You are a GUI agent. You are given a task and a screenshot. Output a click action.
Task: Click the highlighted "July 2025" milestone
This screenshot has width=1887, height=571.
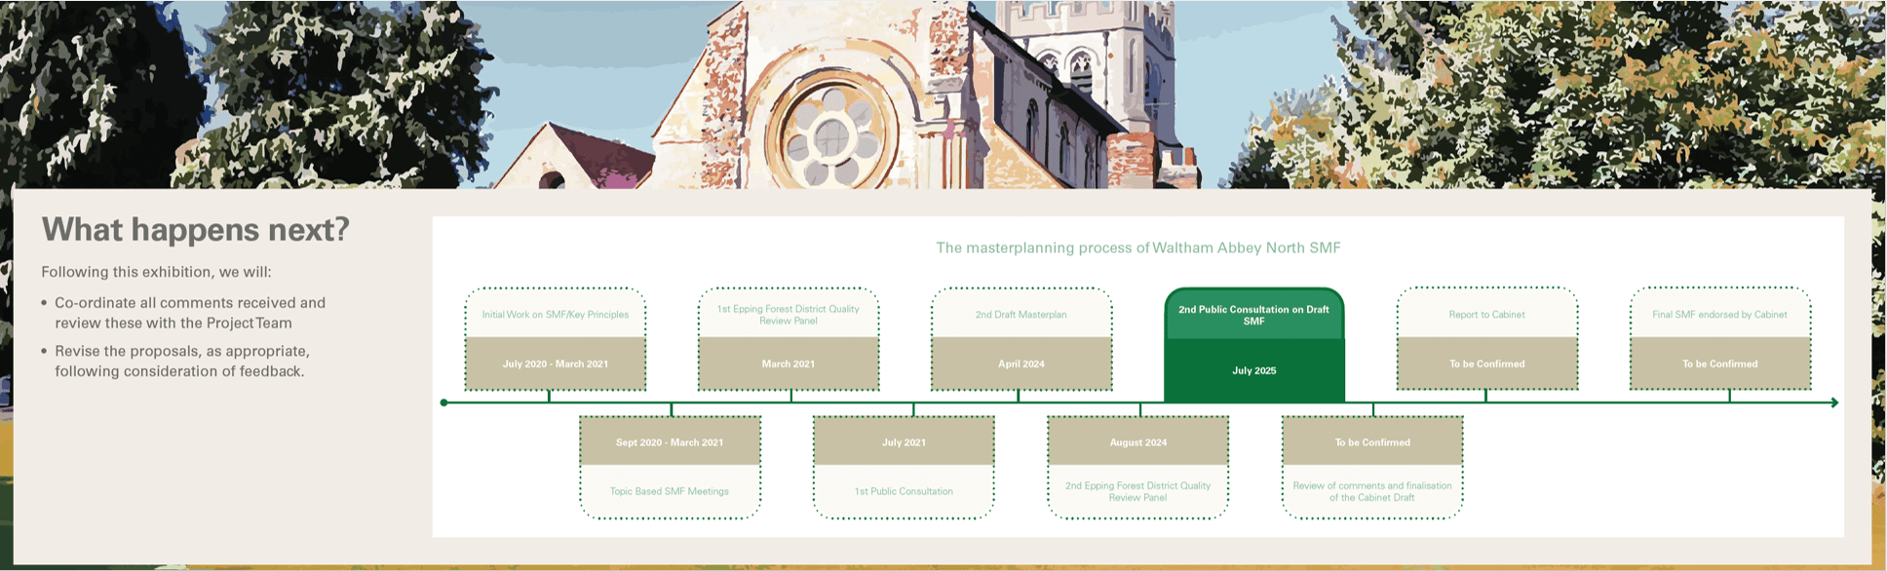[1254, 370]
